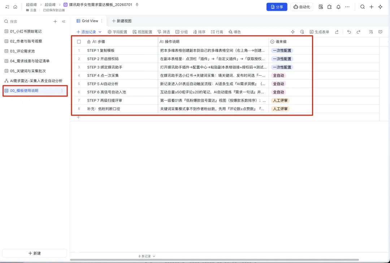390x263 pixels.
Task: Click 生成表单 generate form
Action: 319,32
